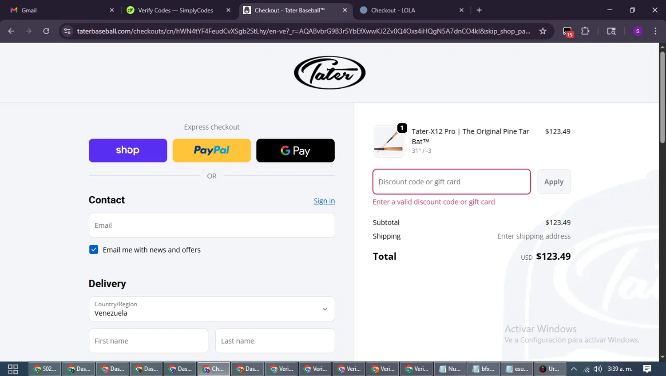Open the network icon in system tray
The image size is (666, 376).
coord(587,369)
